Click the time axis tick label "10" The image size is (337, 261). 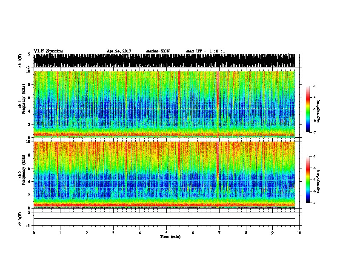(299, 233)
